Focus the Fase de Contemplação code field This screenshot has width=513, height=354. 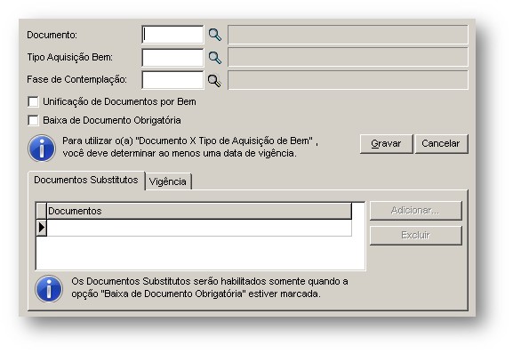172,80
